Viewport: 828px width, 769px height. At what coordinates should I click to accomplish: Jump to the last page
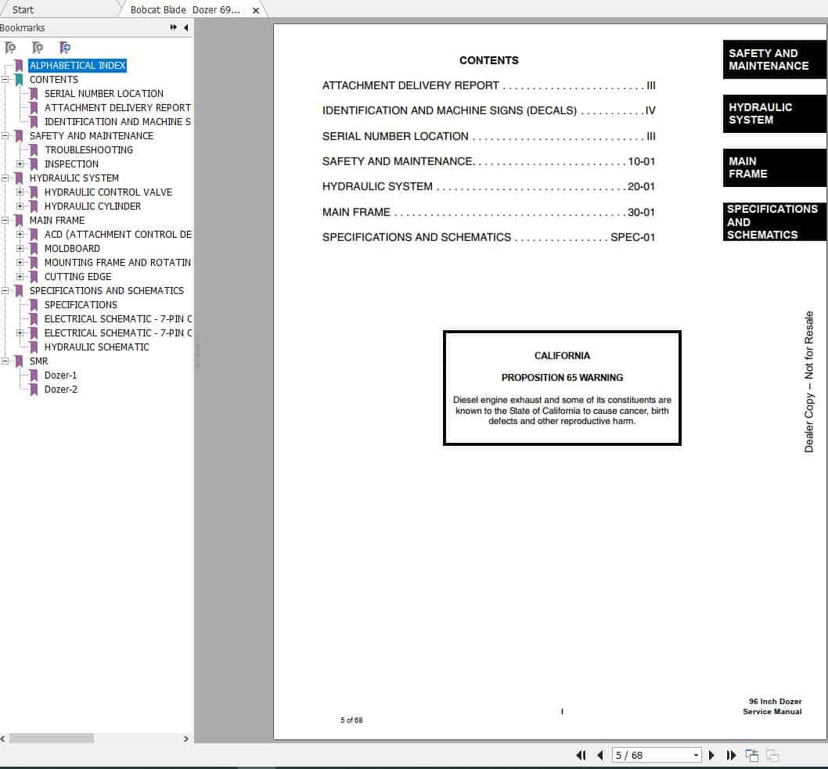(732, 755)
